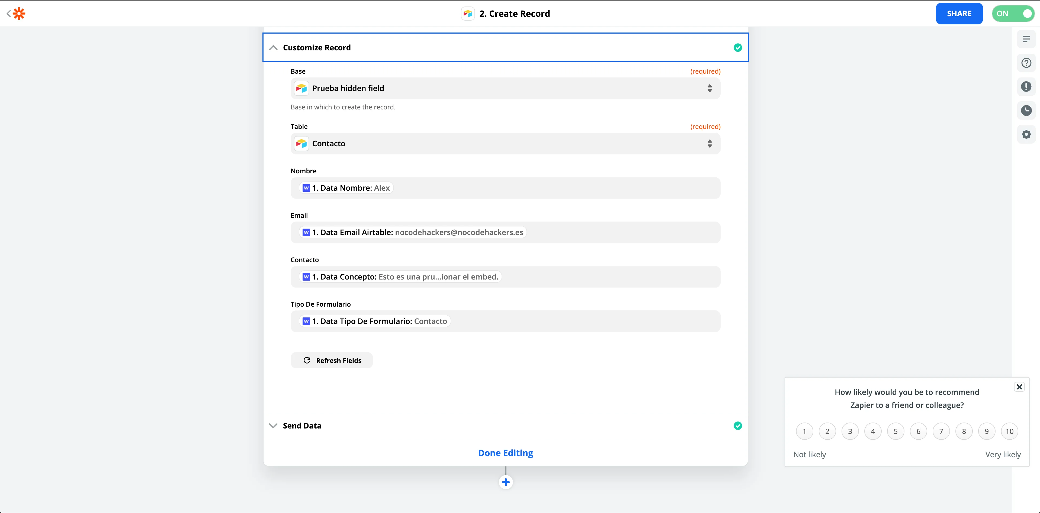Click the Airtable icon beside Create Record title
This screenshot has height=513, width=1040.
[x=467, y=14]
